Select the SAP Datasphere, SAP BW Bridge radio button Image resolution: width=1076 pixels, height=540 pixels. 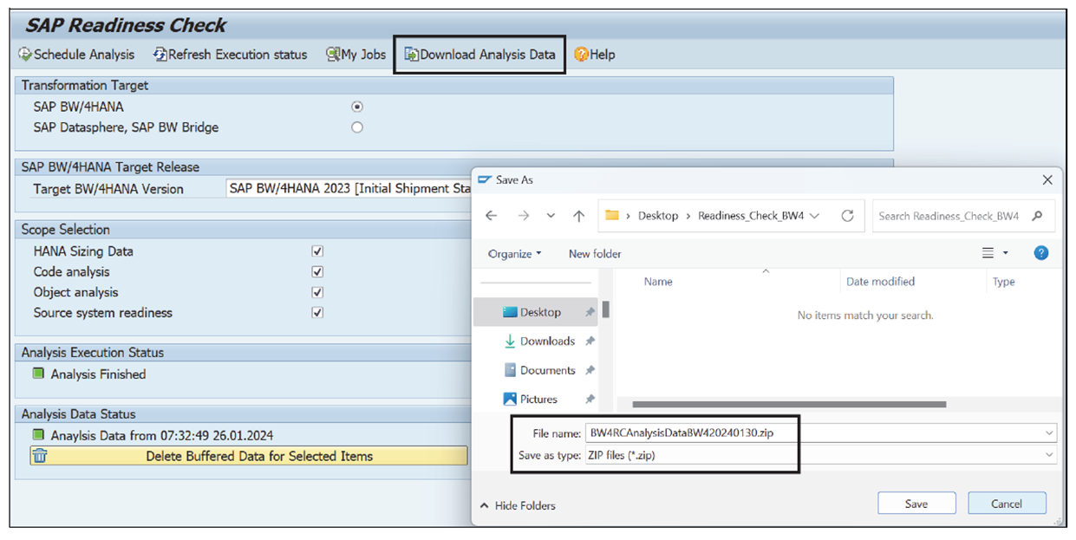[x=357, y=126]
